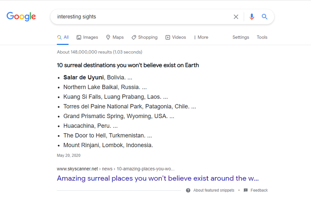The width and height of the screenshot is (311, 200).
Task: Open the Settings dropdown
Action: pyautogui.click(x=241, y=37)
